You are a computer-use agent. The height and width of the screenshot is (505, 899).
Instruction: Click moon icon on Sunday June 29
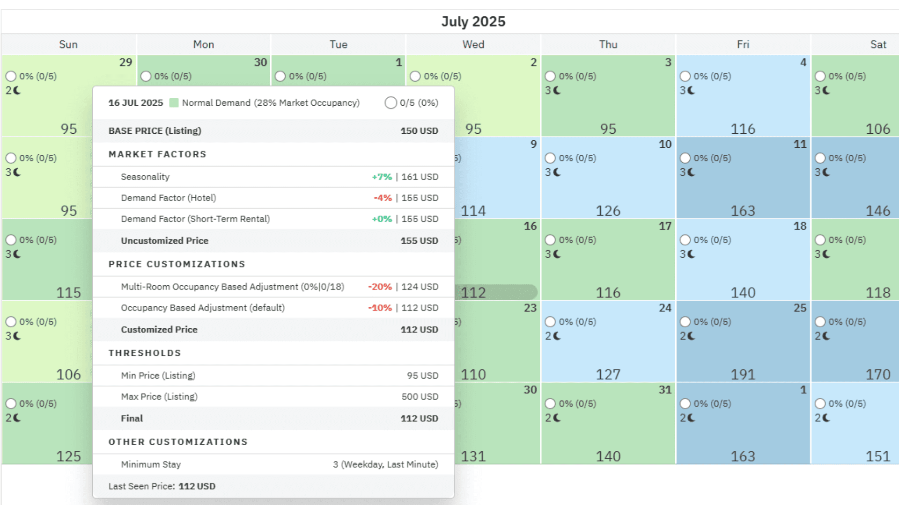pos(17,90)
